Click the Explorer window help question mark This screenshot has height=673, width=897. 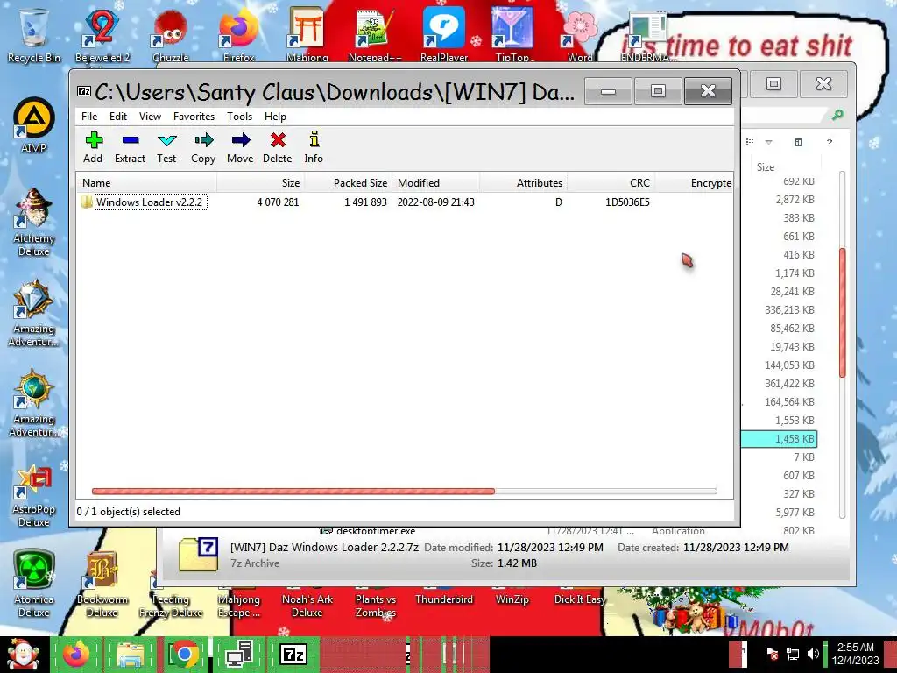point(830,142)
